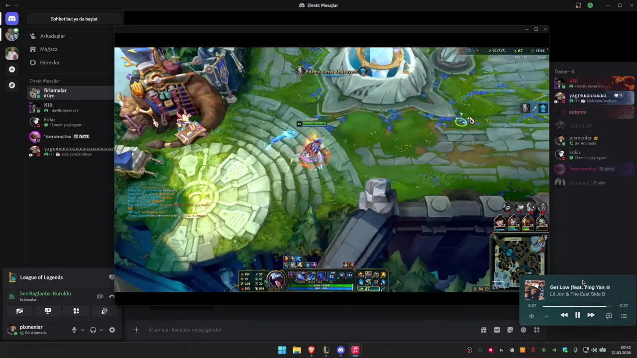Open the Mağaza shop page
This screenshot has height=358, width=637.
[x=70, y=50]
